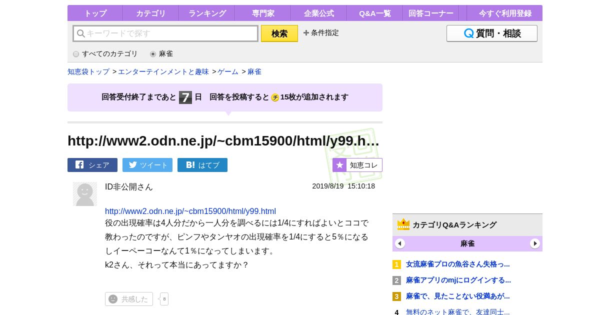Image resolution: width=600 pixels, height=315 pixels.
Task: Open the odn.ne.jp y99.html link
Action: pos(190,211)
